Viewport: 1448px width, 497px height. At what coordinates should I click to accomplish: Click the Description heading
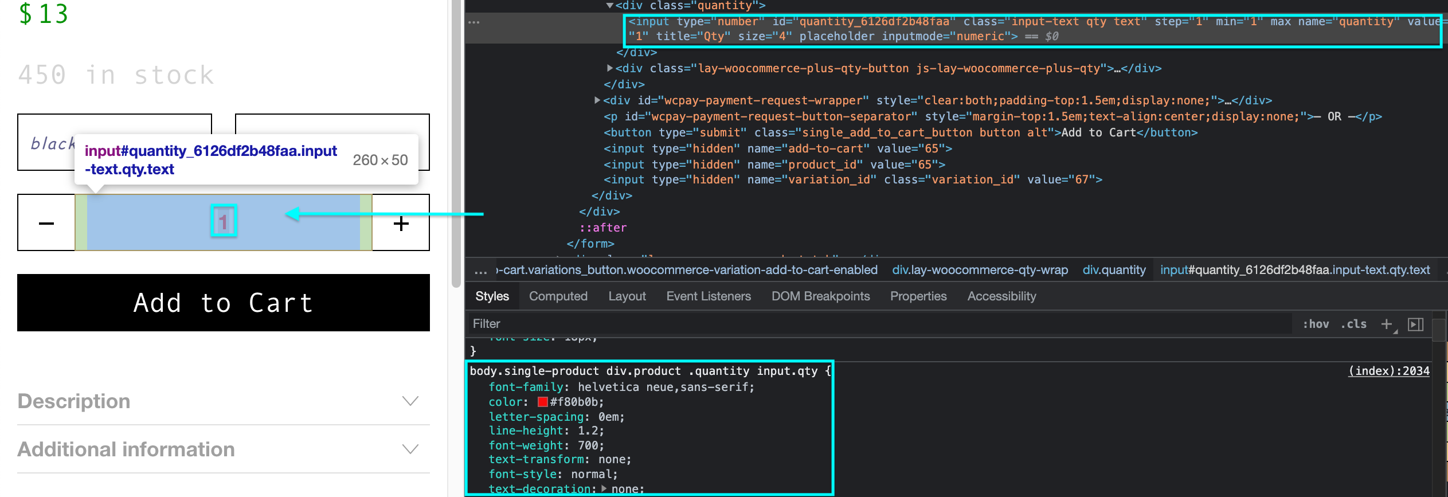[74, 401]
